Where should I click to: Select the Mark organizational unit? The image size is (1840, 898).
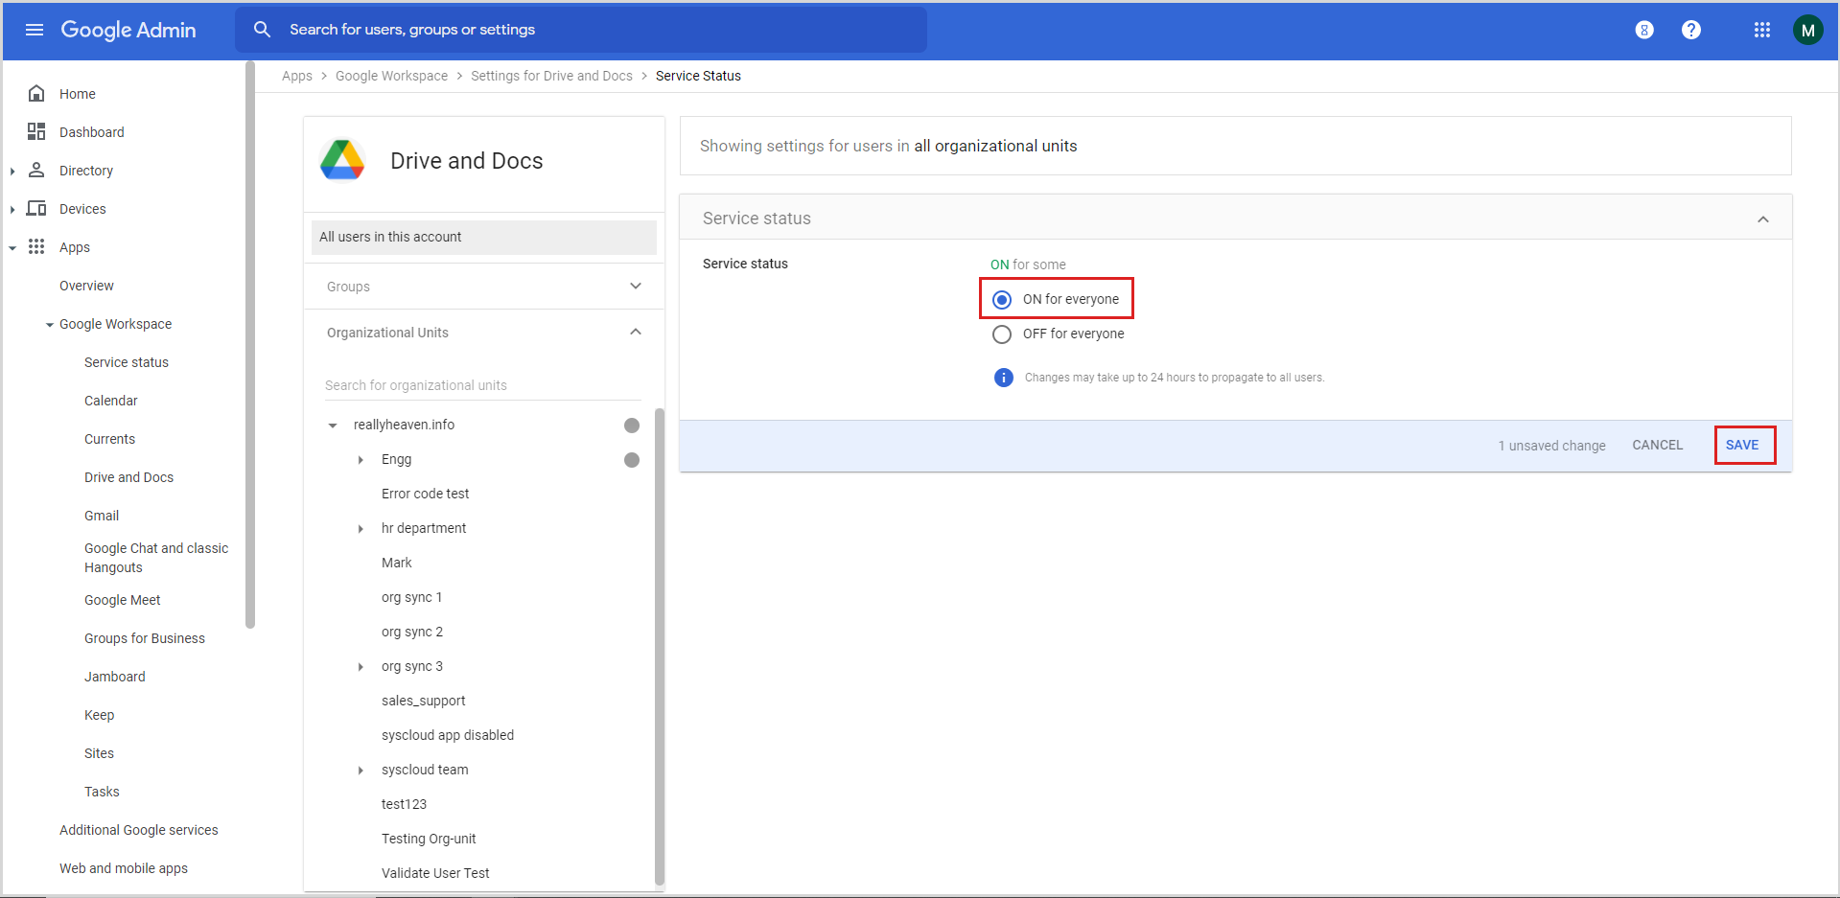[396, 563]
